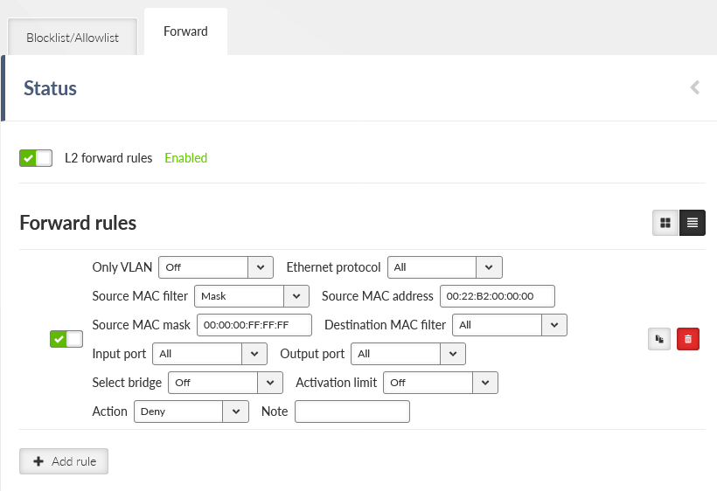The image size is (717, 491).
Task: Open the Select bridge dropdown
Action: tap(226, 383)
